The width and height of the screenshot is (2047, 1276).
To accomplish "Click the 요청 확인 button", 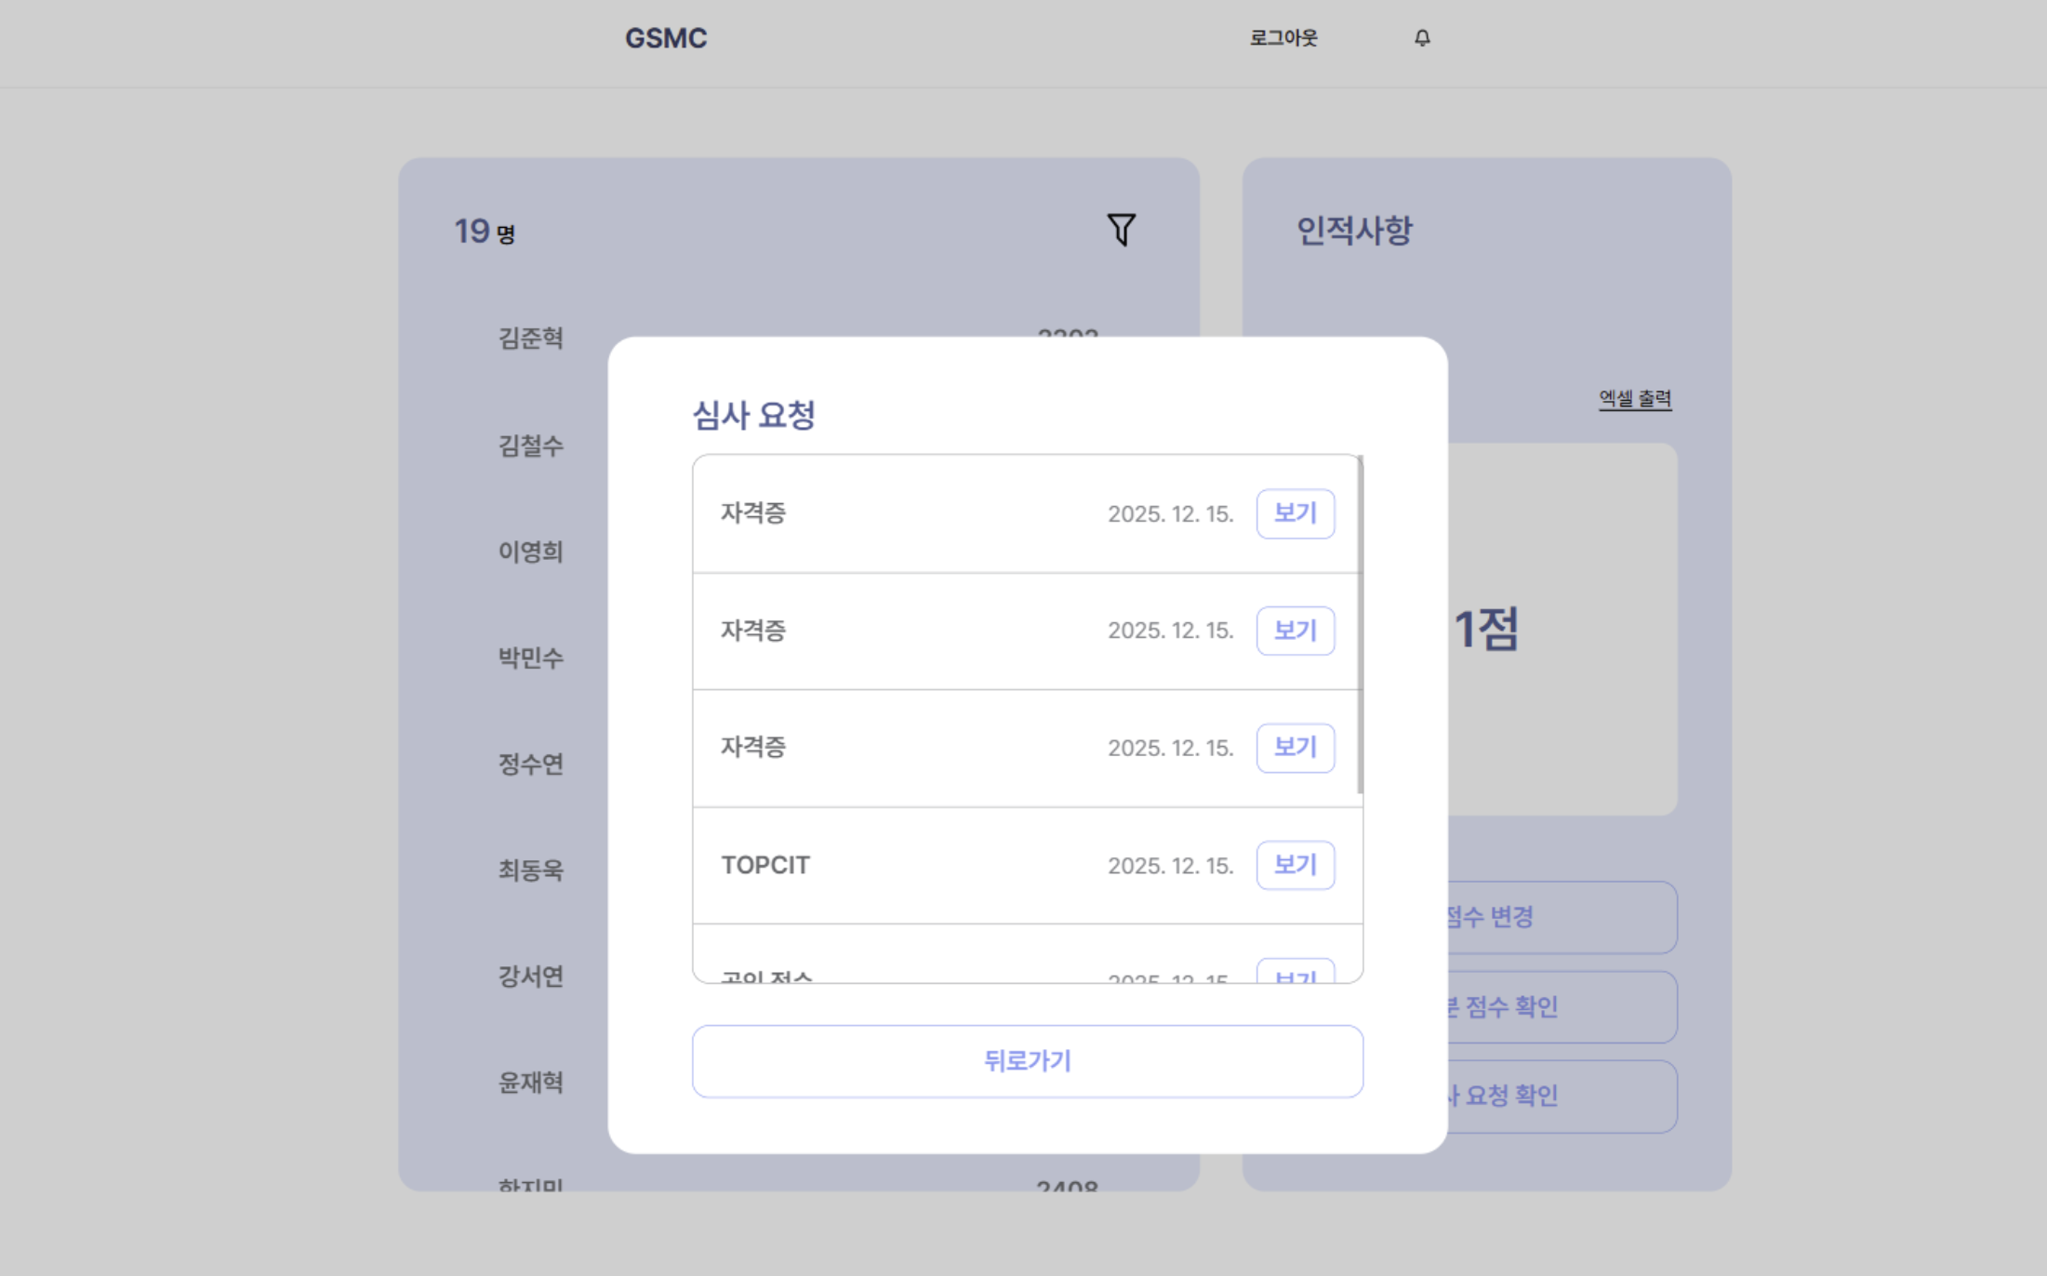I will click(x=1562, y=1097).
